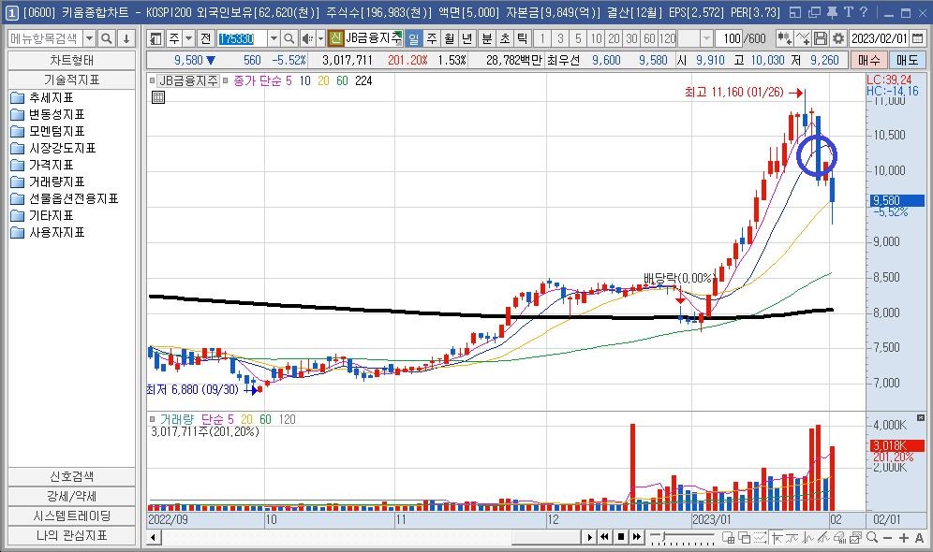Open the 시스템트레이딩 tab
This screenshot has width=933, height=552.
71,516
